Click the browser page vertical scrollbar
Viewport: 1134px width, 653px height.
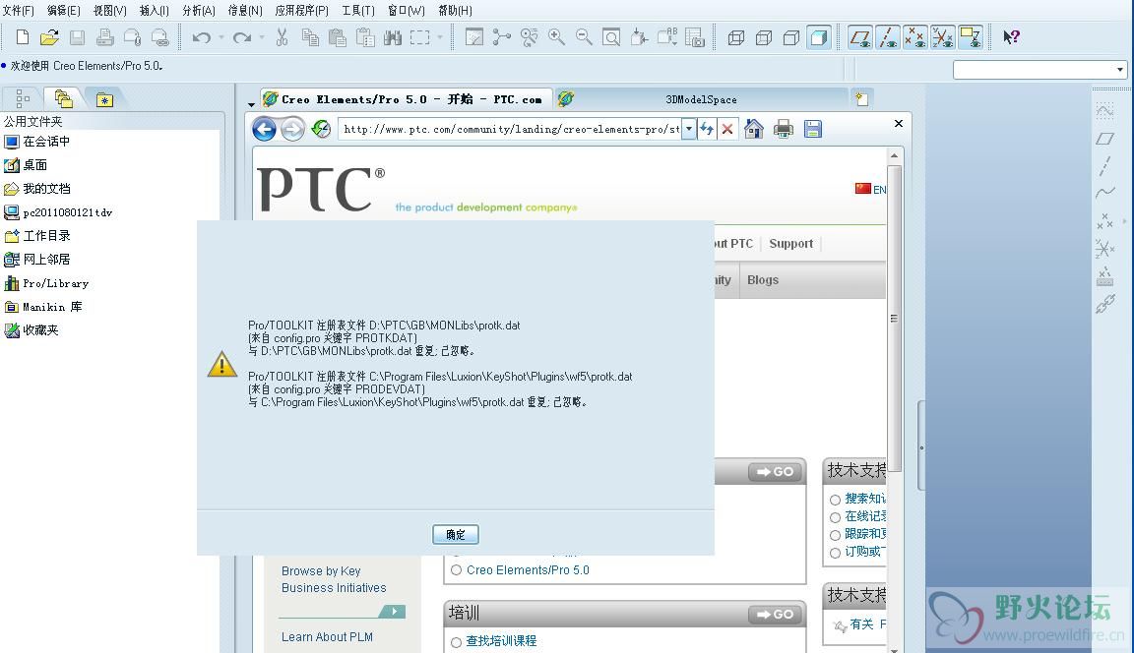(895, 318)
